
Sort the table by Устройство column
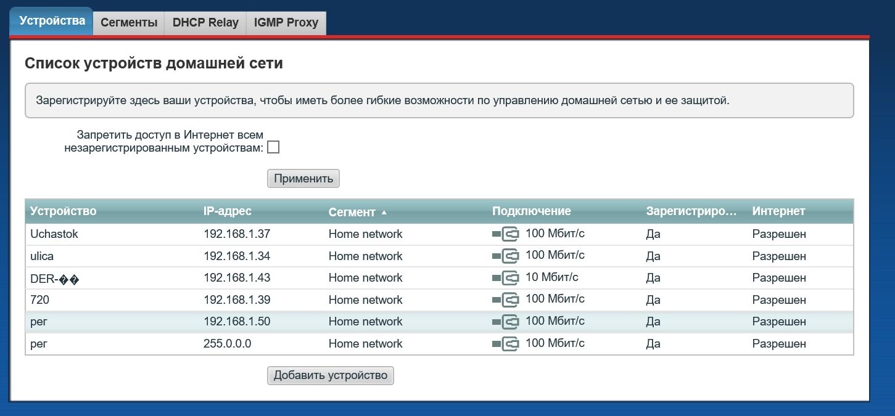(x=64, y=211)
